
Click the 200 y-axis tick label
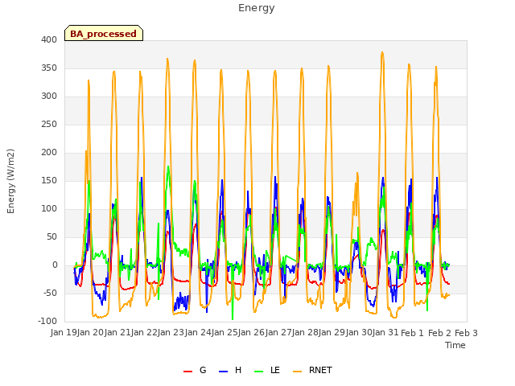[x=49, y=153]
